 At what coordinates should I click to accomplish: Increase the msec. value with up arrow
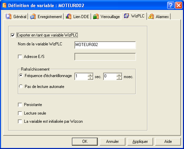click(x=119, y=75)
